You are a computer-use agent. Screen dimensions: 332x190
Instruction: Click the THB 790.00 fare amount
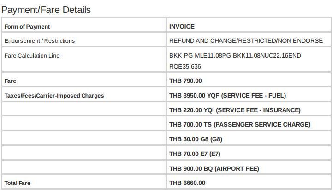pos(185,81)
